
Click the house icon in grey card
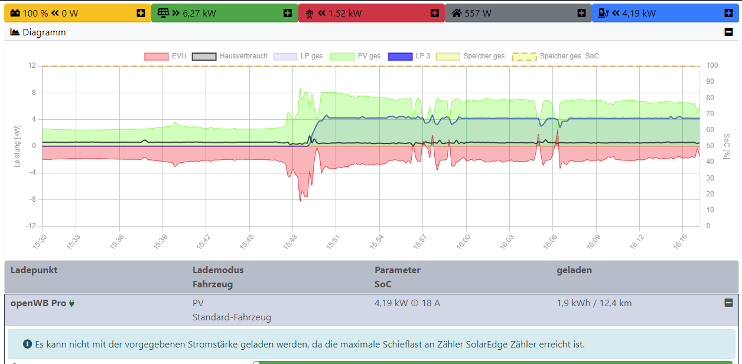(457, 13)
